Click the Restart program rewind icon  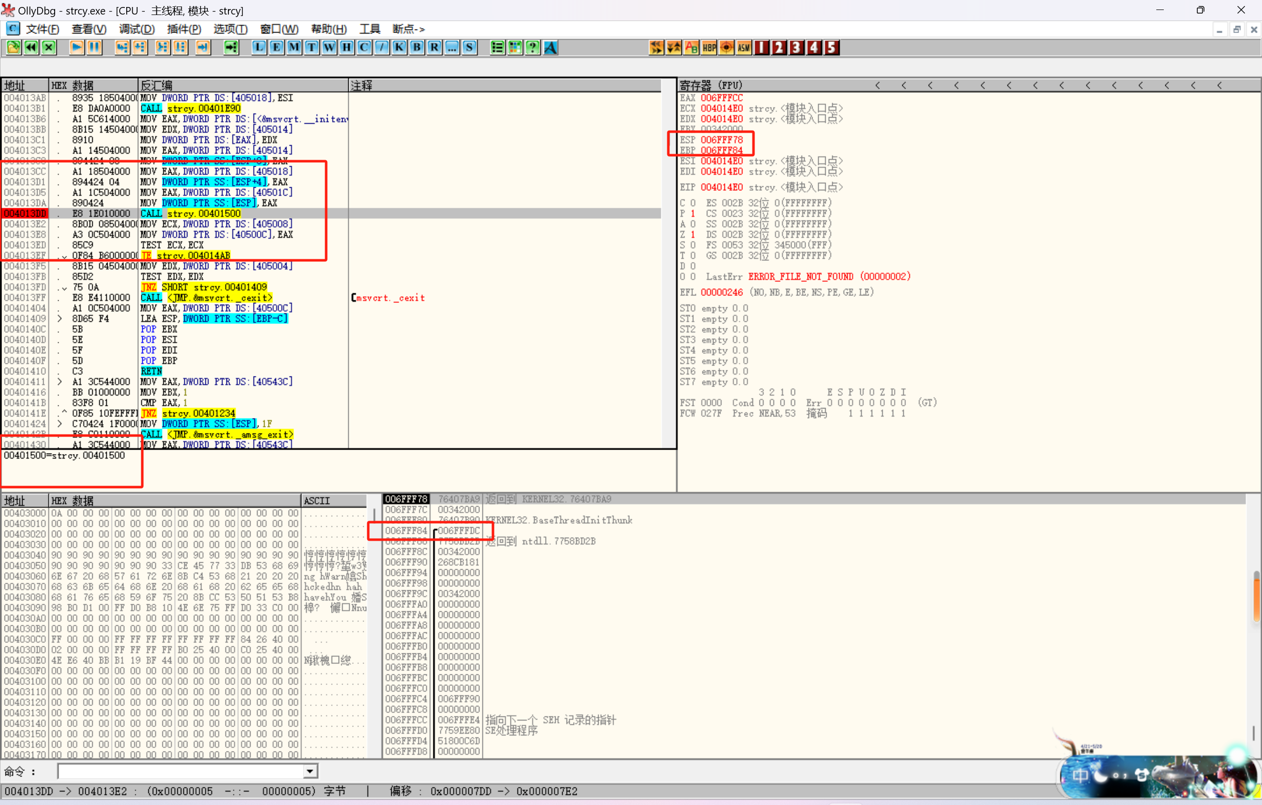pyautogui.click(x=31, y=48)
